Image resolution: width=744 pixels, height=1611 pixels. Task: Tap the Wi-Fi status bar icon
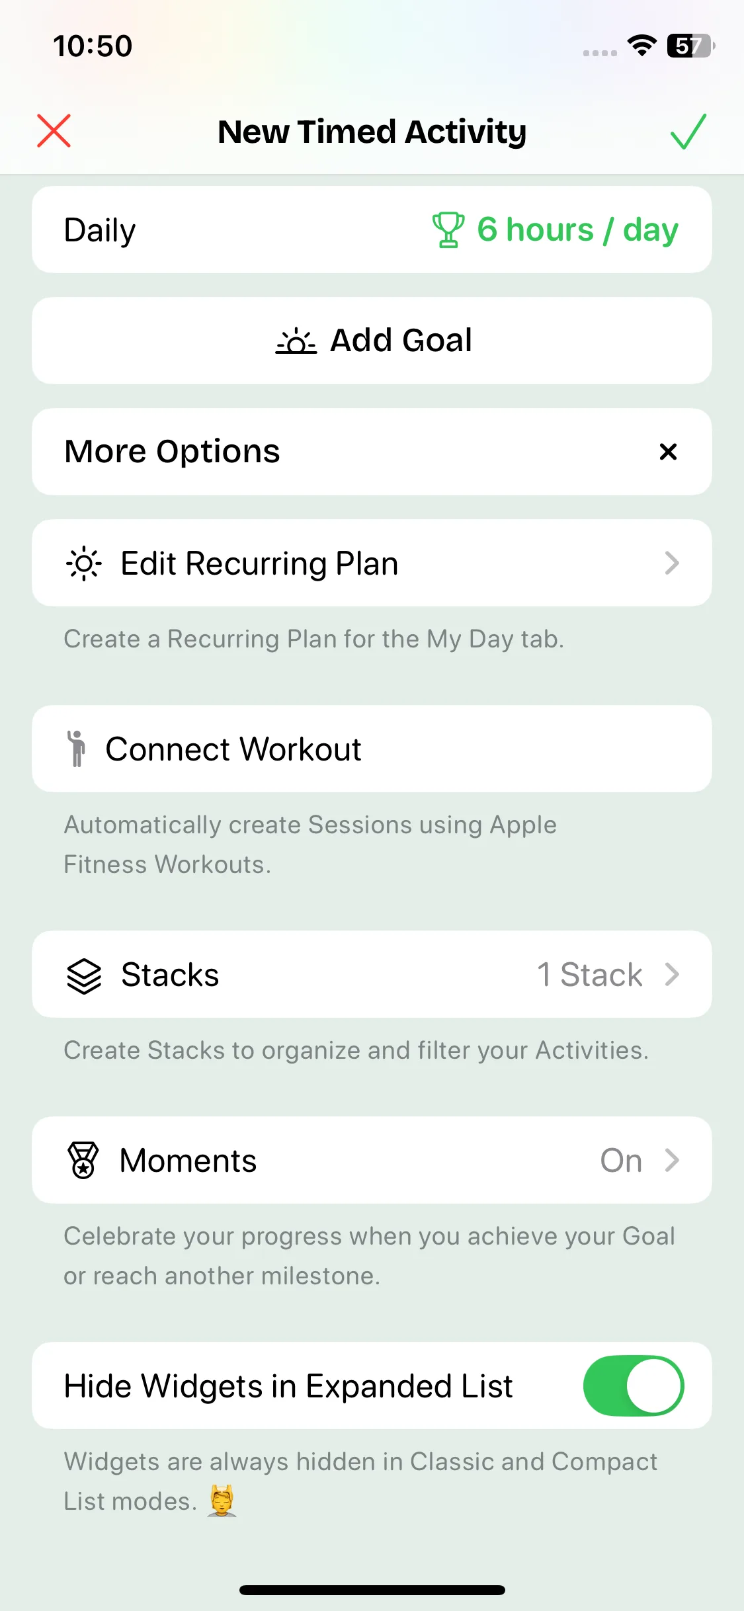[x=641, y=46]
